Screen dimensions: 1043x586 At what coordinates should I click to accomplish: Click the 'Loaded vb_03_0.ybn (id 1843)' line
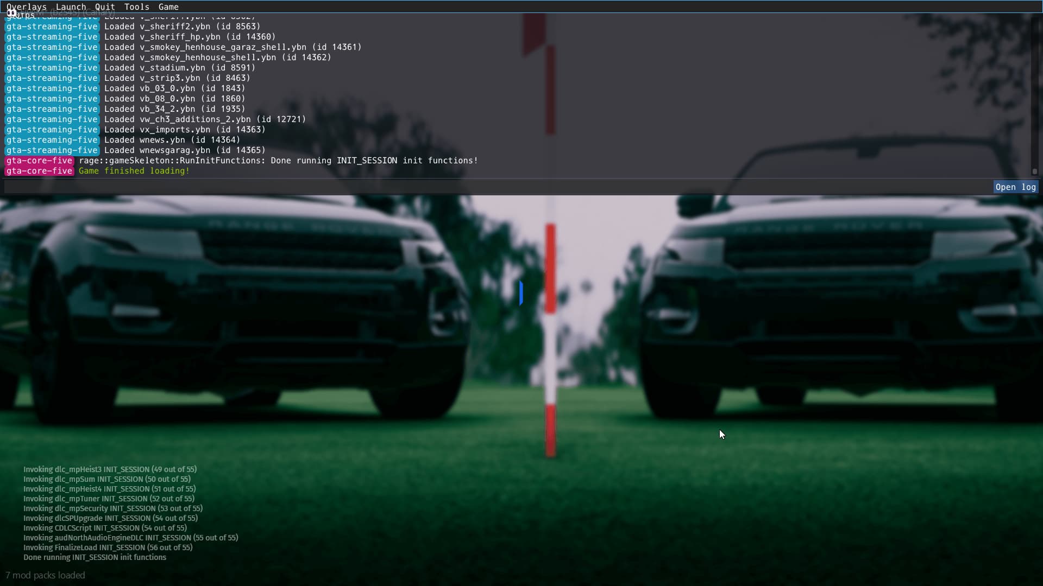(175, 88)
